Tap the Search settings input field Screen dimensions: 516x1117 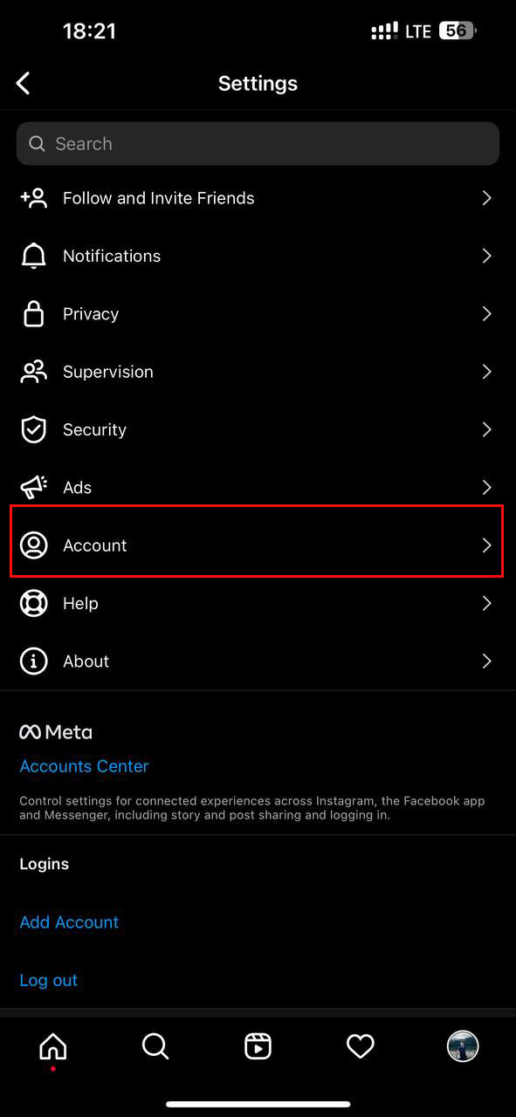pyautogui.click(x=258, y=143)
